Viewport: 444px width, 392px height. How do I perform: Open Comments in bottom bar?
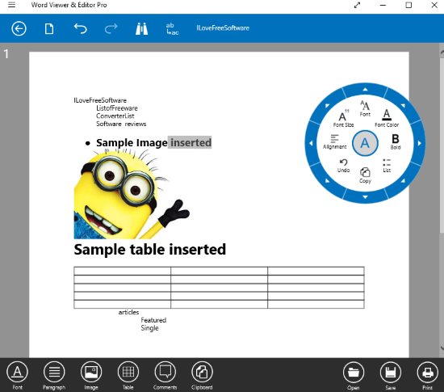click(165, 376)
